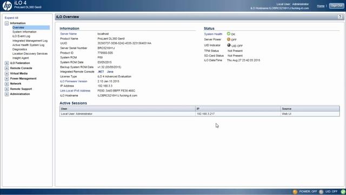Click the Power Management label
346x195 pixels.
[23, 79]
